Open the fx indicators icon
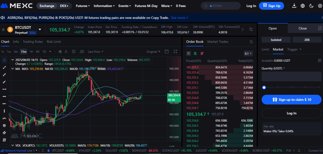Viewport: 323px width, 154px height. [66, 51]
